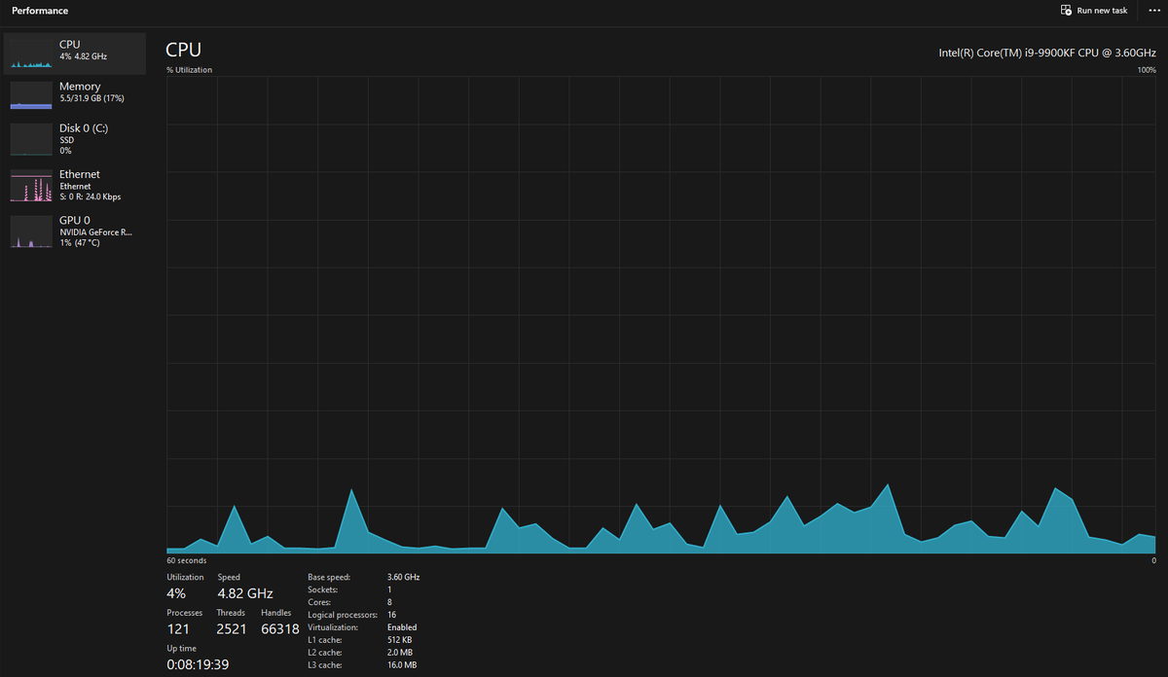
Task: Select the Ethernet mini graph thumbnail
Action: [x=31, y=185]
